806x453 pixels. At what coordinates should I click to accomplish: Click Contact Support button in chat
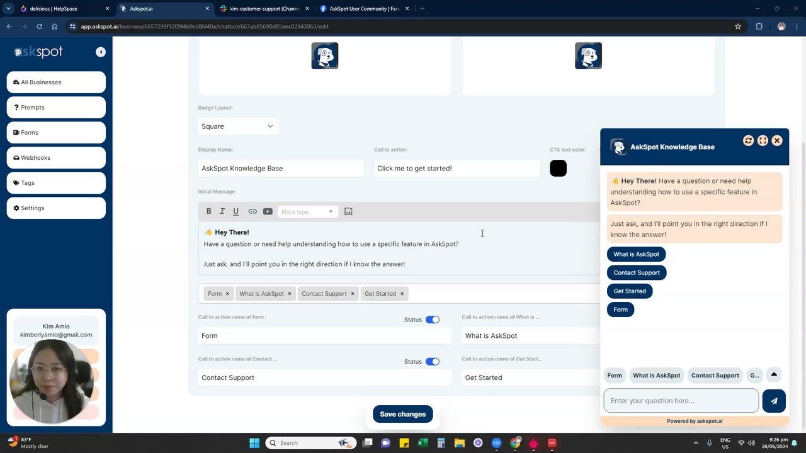pyautogui.click(x=637, y=272)
